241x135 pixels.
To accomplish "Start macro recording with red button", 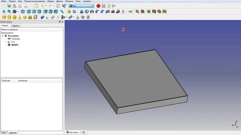I will (98, 6).
